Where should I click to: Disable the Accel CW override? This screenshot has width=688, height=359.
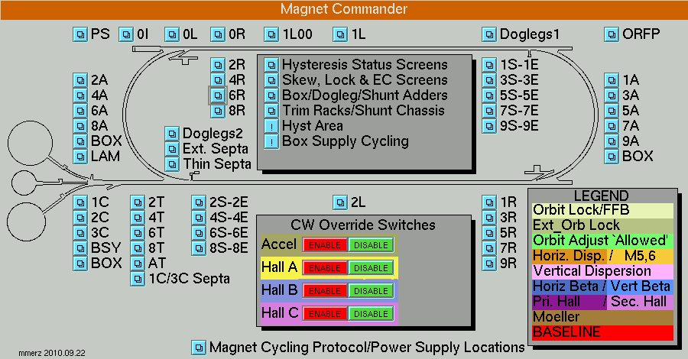click(371, 245)
